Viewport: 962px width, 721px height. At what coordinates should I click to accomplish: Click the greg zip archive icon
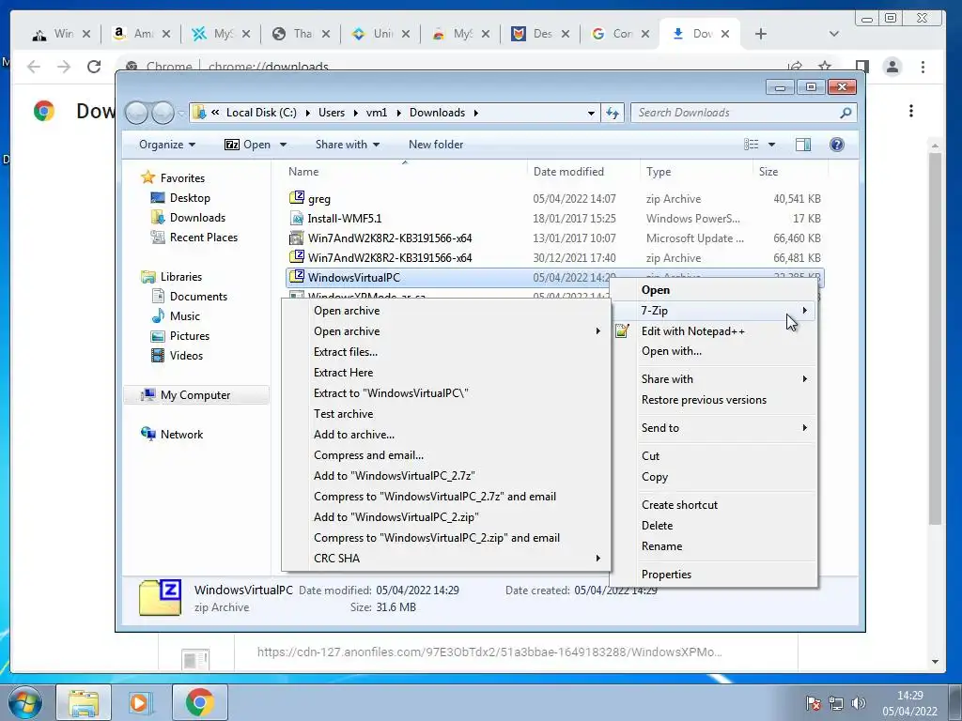[296, 198]
